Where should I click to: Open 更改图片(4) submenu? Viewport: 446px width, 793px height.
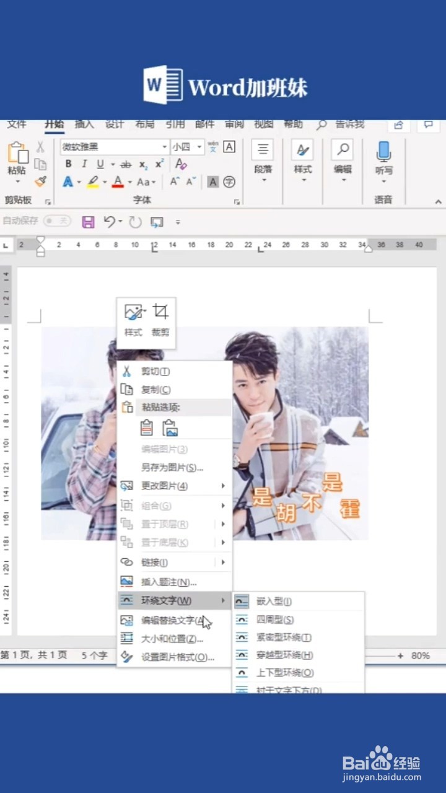(x=174, y=486)
